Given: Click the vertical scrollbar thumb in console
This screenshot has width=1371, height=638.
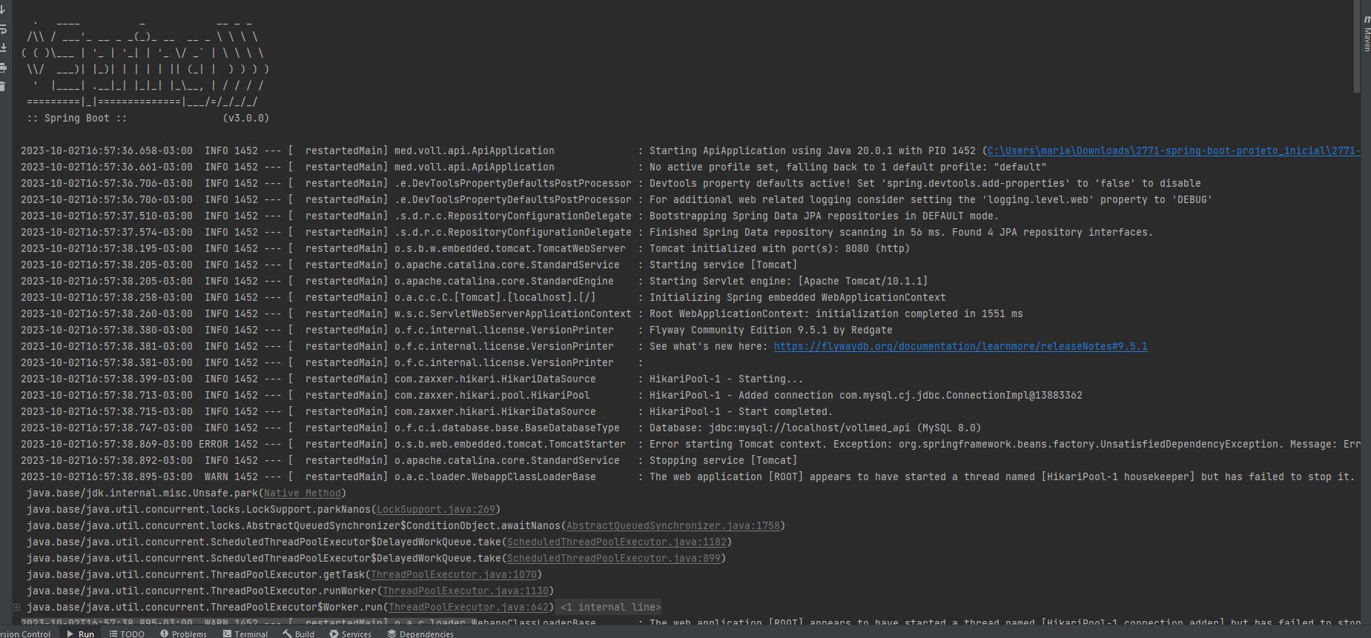Looking at the screenshot, I should [1356, 46].
